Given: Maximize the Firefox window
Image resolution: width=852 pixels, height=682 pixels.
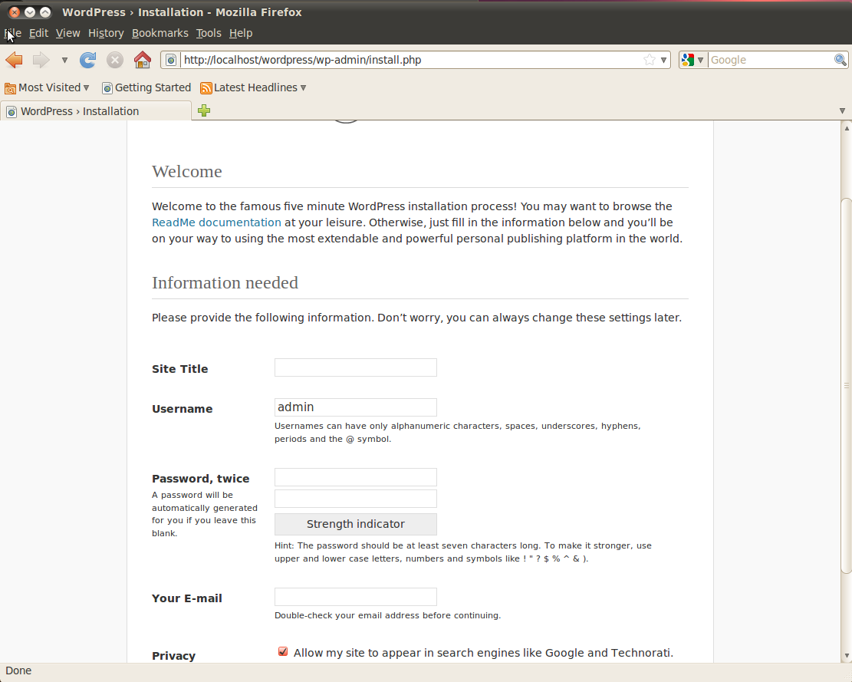Looking at the screenshot, I should coord(45,12).
